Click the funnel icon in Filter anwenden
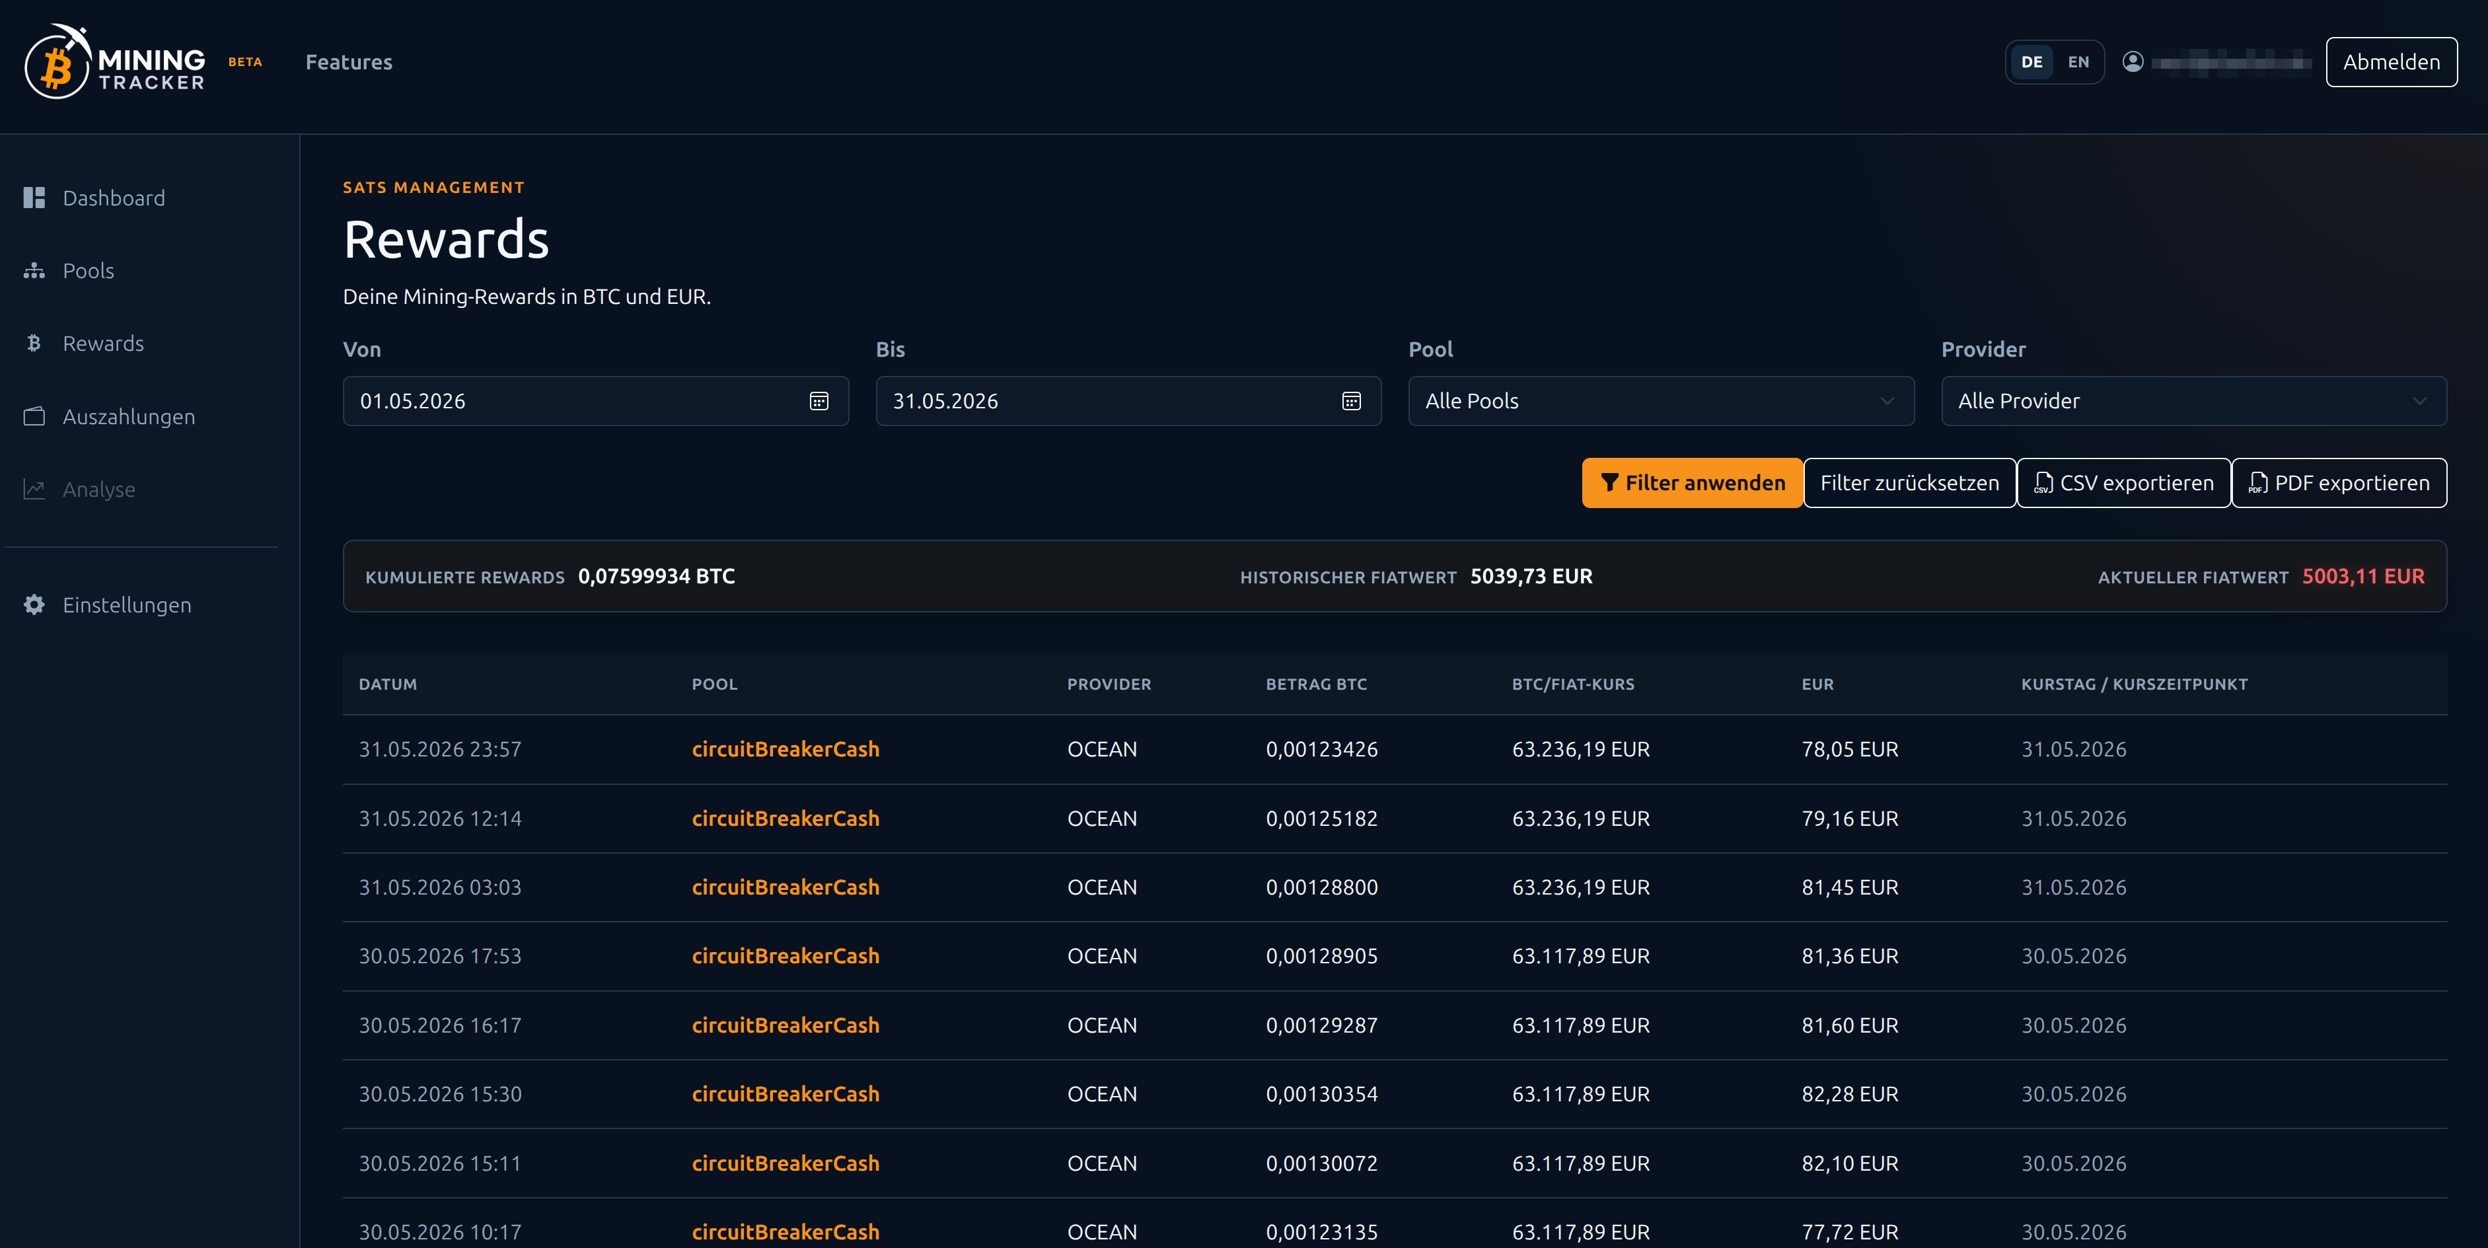The image size is (2488, 1248). tap(1609, 483)
